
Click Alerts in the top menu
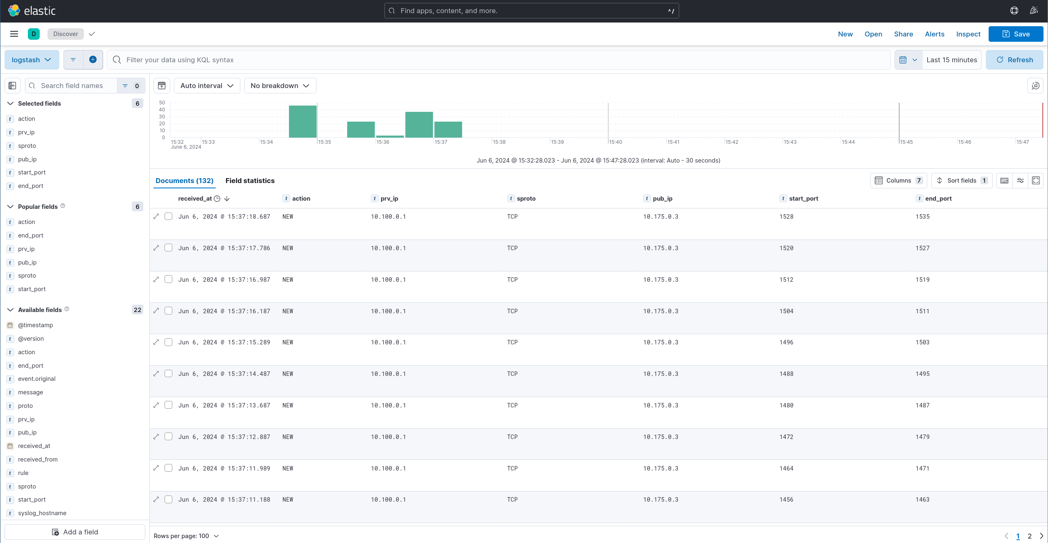click(935, 34)
